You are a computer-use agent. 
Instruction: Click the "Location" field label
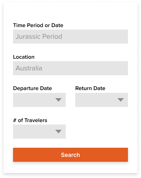[24, 57]
